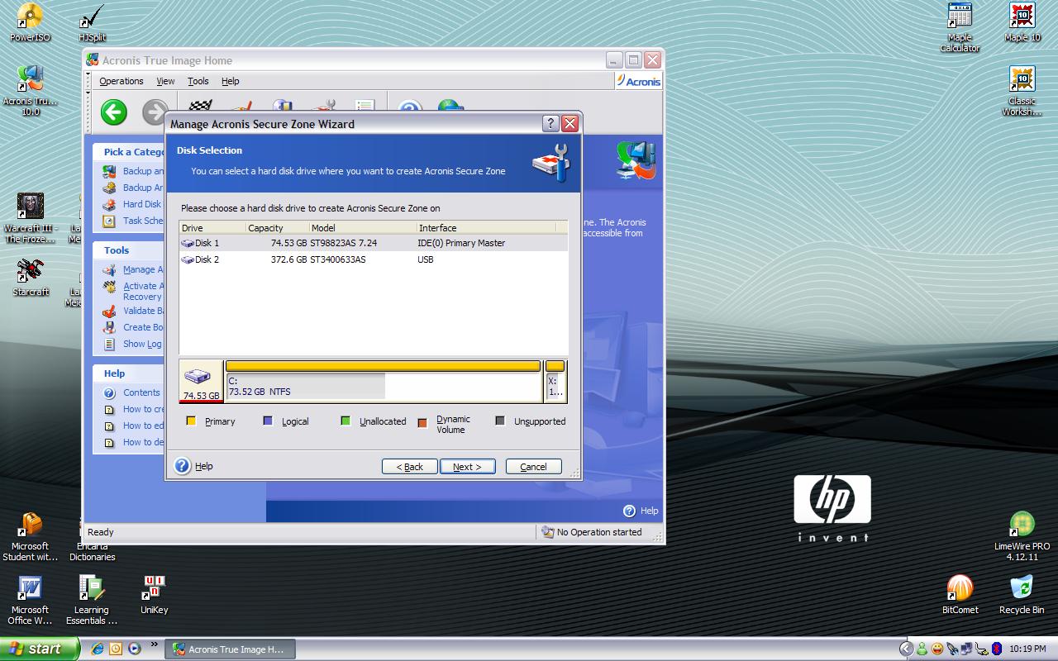This screenshot has width=1058, height=661.
Task: Open Acronis True Image 10.0 desktop icon
Action: [x=30, y=90]
